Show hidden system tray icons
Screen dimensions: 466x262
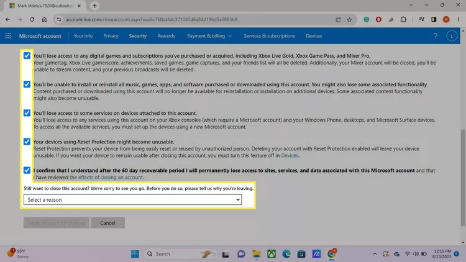[x=375, y=254]
